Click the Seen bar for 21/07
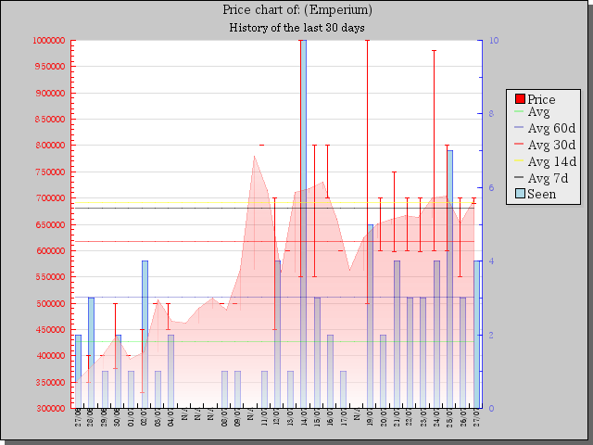The height and width of the screenshot is (445, 593). tap(397, 335)
